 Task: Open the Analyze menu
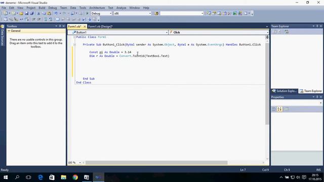click(x=121, y=8)
